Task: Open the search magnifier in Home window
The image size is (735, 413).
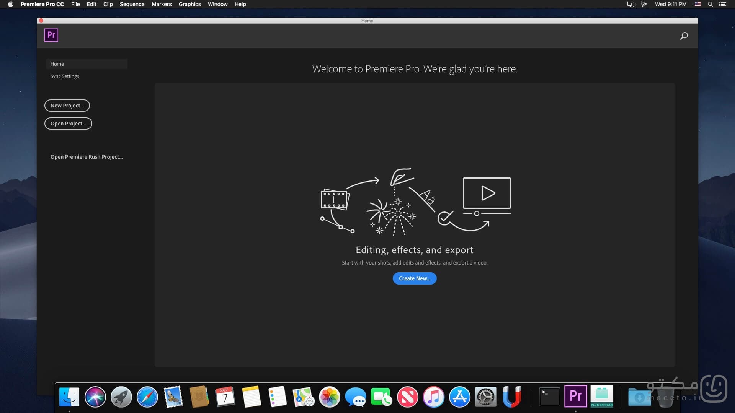Action: click(x=684, y=36)
